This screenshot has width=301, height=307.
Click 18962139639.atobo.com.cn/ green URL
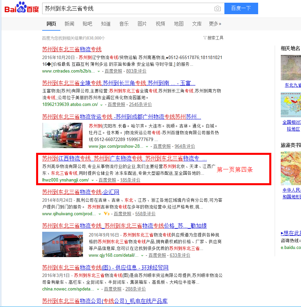(70, 105)
